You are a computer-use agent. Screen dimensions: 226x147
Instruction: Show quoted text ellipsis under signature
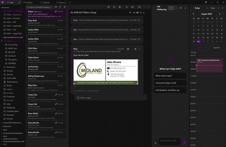[x=75, y=87]
